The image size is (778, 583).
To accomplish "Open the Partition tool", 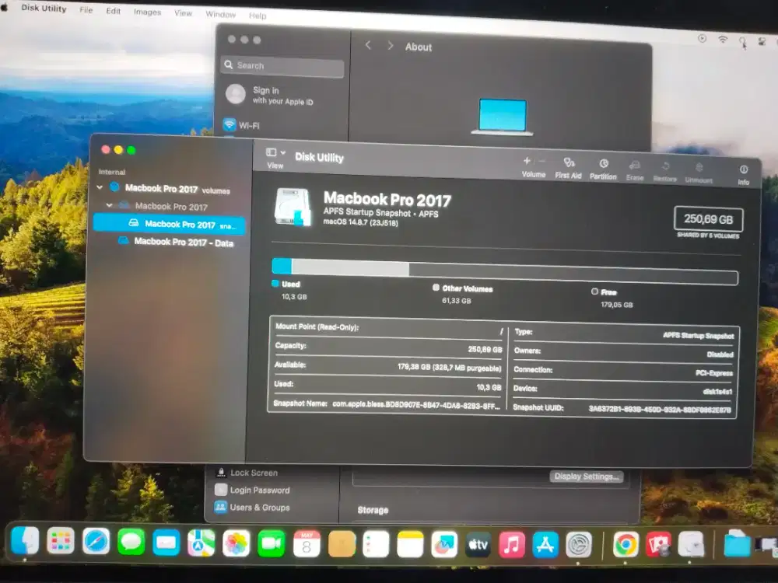I will click(603, 169).
